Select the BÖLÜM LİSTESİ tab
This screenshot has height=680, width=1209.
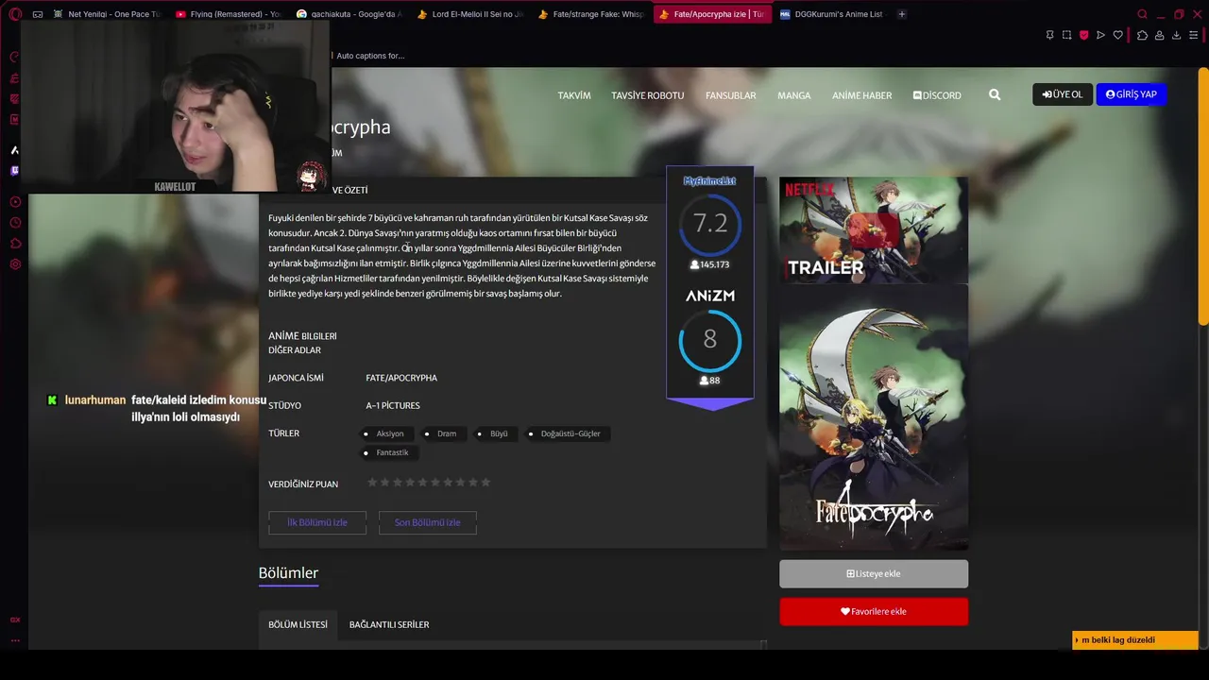tap(298, 624)
